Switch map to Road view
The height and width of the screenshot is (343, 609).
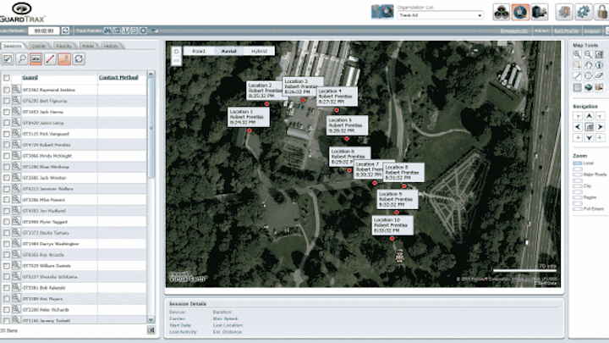click(199, 51)
